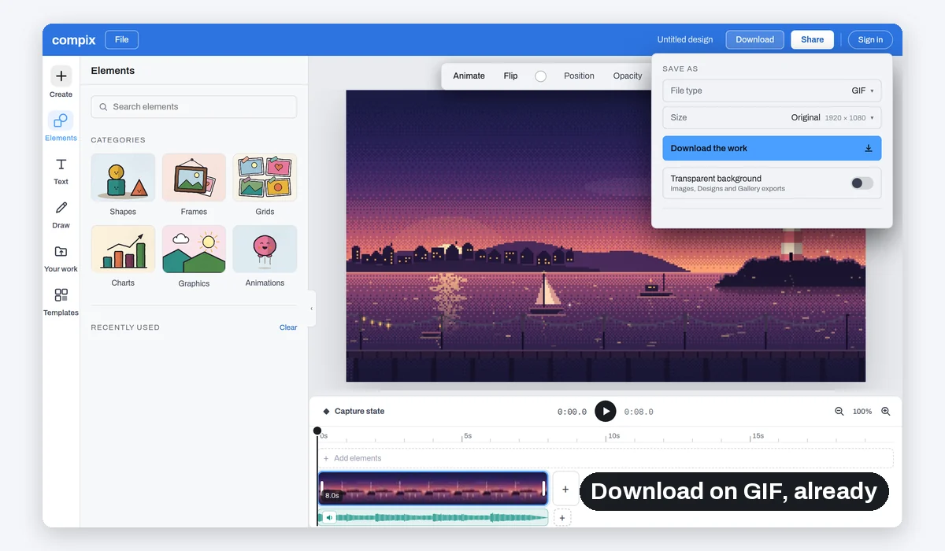
Task: Open the Create panel
Action: tap(61, 82)
